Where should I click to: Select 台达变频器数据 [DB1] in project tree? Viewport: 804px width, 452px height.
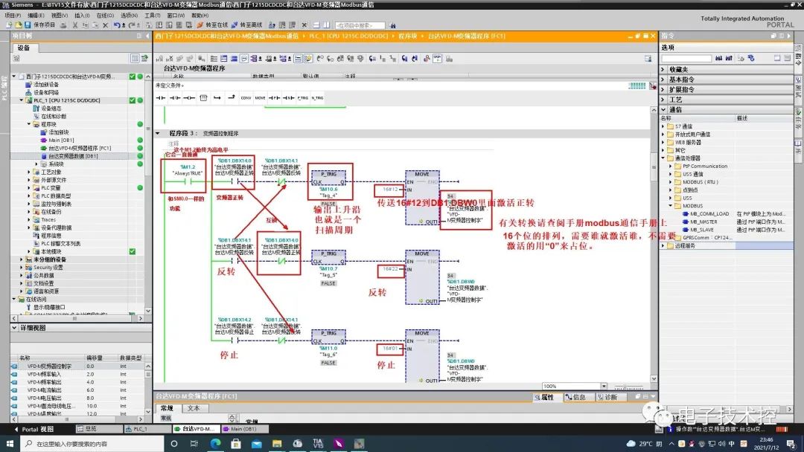[73, 156]
